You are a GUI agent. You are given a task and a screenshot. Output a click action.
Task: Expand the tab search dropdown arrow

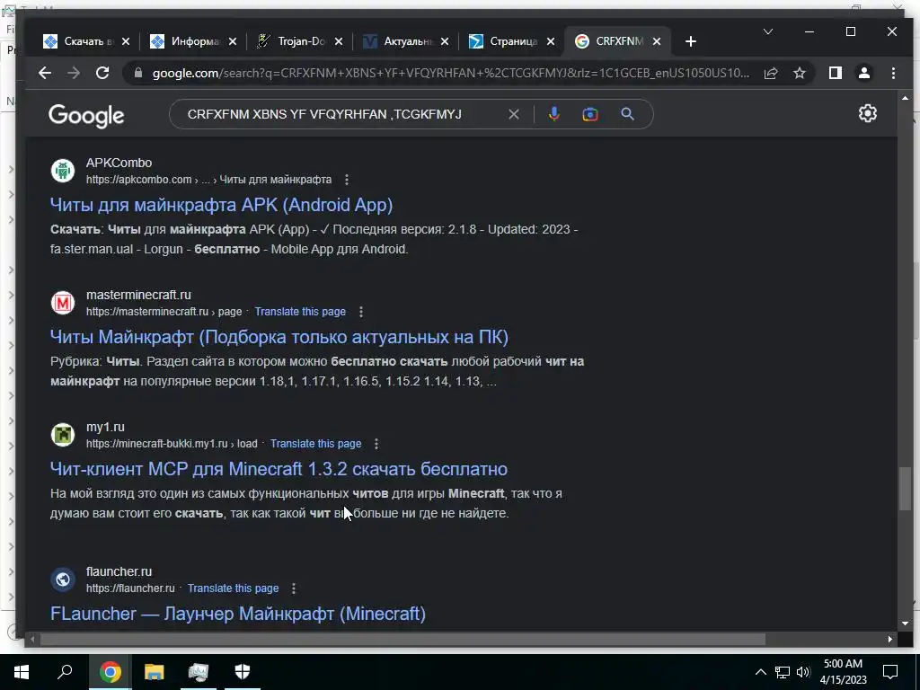[767, 31]
